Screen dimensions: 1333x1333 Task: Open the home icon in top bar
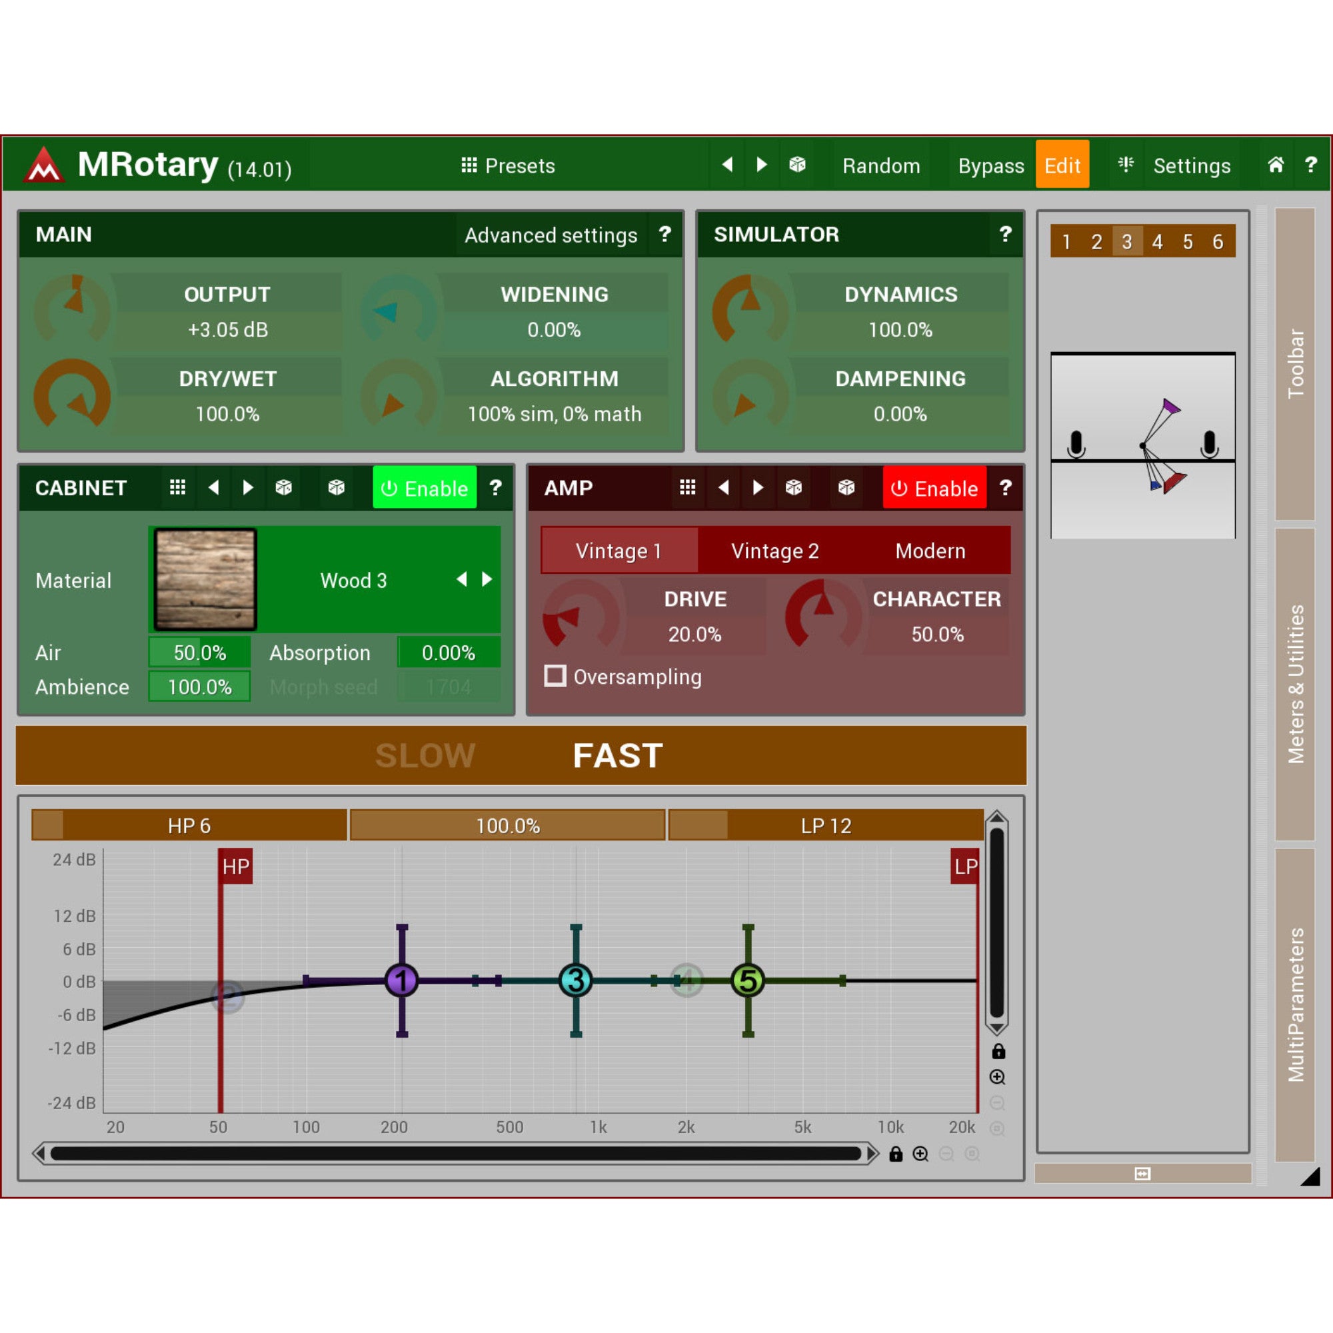(x=1276, y=165)
